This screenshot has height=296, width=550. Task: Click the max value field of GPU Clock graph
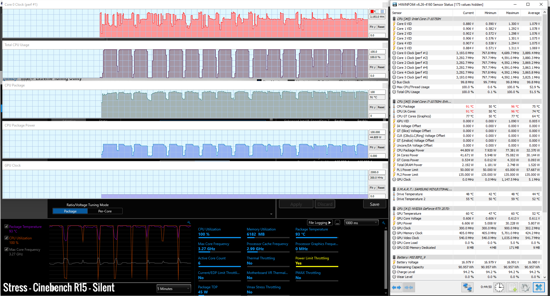(377, 172)
